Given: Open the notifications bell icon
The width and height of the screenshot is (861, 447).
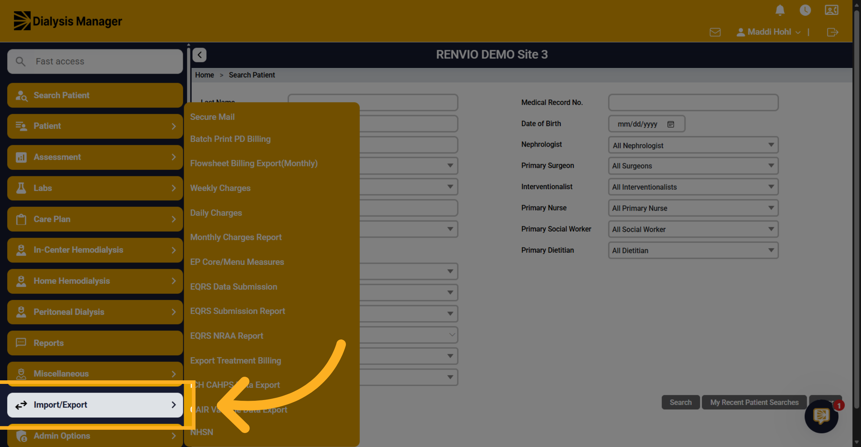Looking at the screenshot, I should coord(780,10).
